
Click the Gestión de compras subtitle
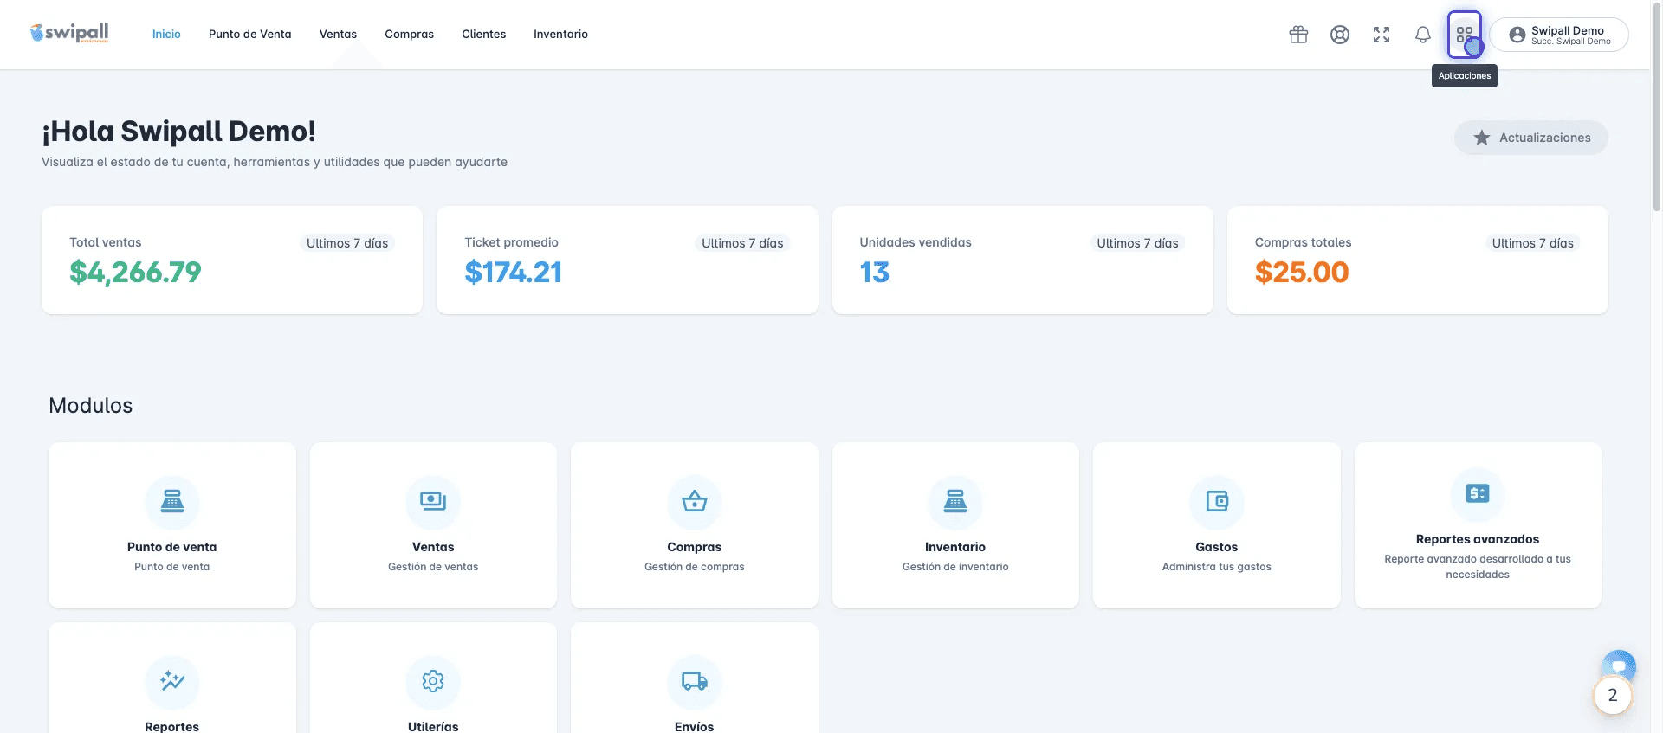[x=695, y=567]
